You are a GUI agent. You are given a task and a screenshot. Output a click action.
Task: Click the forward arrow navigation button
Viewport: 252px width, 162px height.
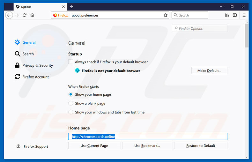17,15
